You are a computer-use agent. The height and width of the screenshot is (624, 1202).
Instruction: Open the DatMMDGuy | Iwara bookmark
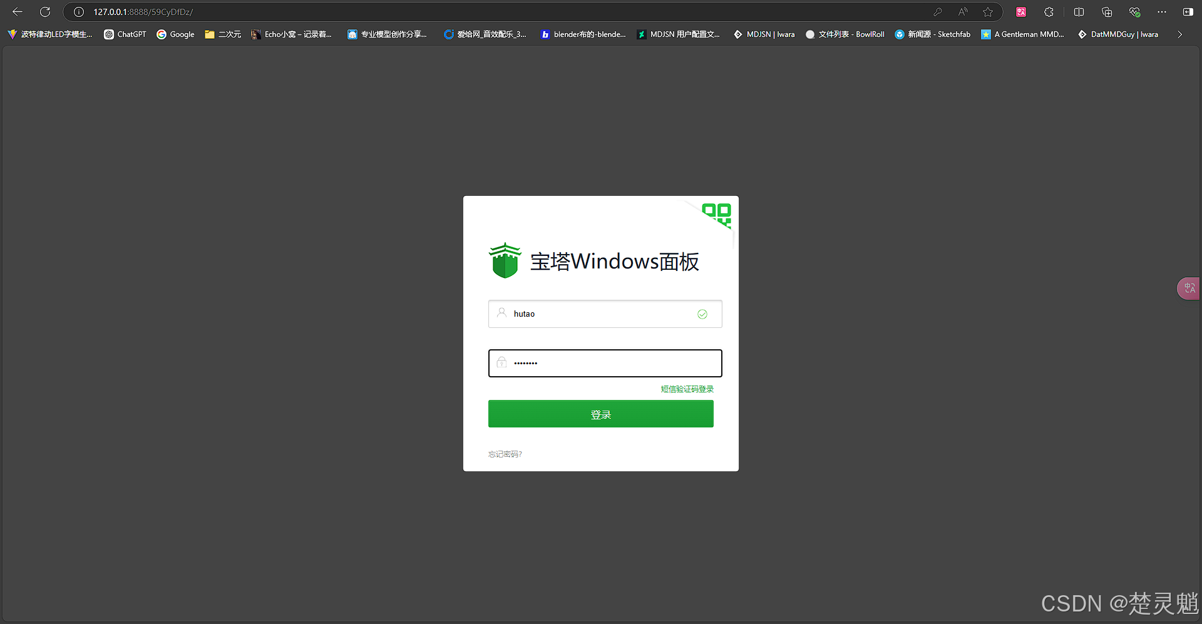coord(1118,34)
